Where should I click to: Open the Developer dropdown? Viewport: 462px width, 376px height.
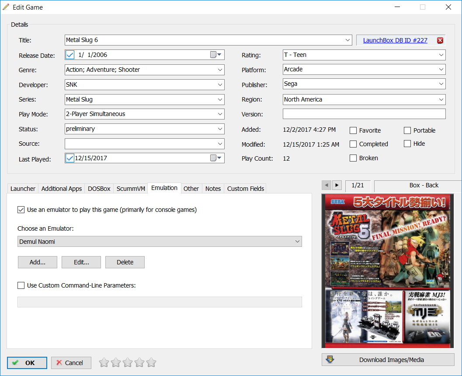220,85
